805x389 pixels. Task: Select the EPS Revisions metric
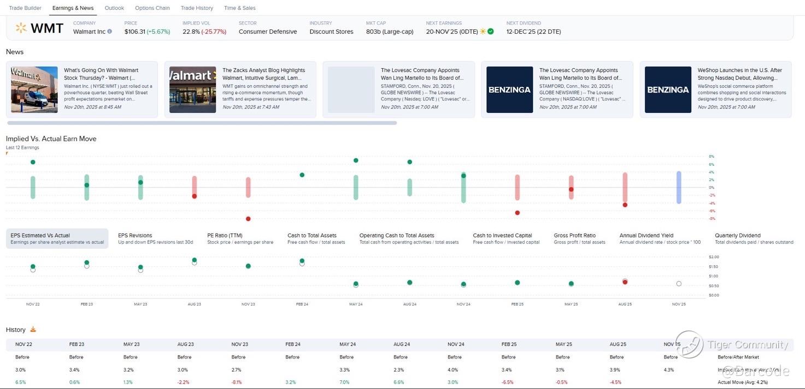click(135, 236)
